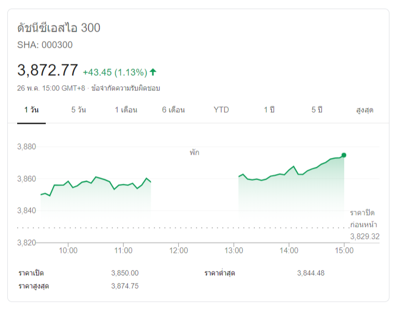Switch to the 1 ปี tab
This screenshot has width=404, height=310.
point(269,110)
